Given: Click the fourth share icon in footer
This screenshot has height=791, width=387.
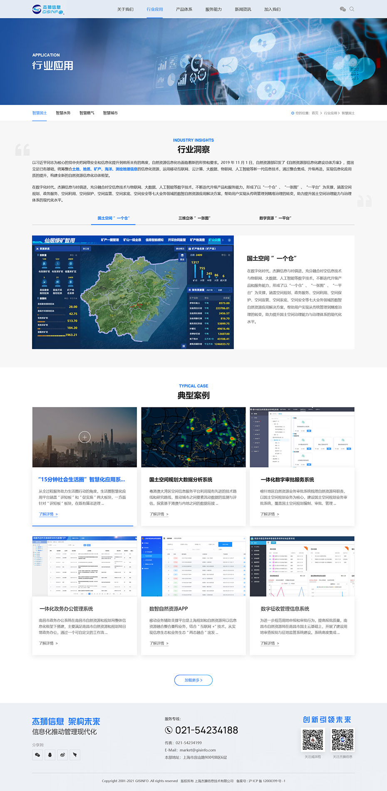Looking at the screenshot, I should pos(75,755).
